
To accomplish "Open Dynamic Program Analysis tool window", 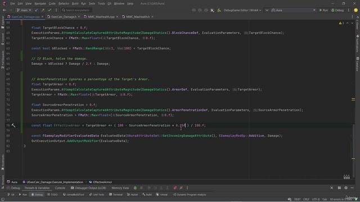I will click(x=190, y=195).
